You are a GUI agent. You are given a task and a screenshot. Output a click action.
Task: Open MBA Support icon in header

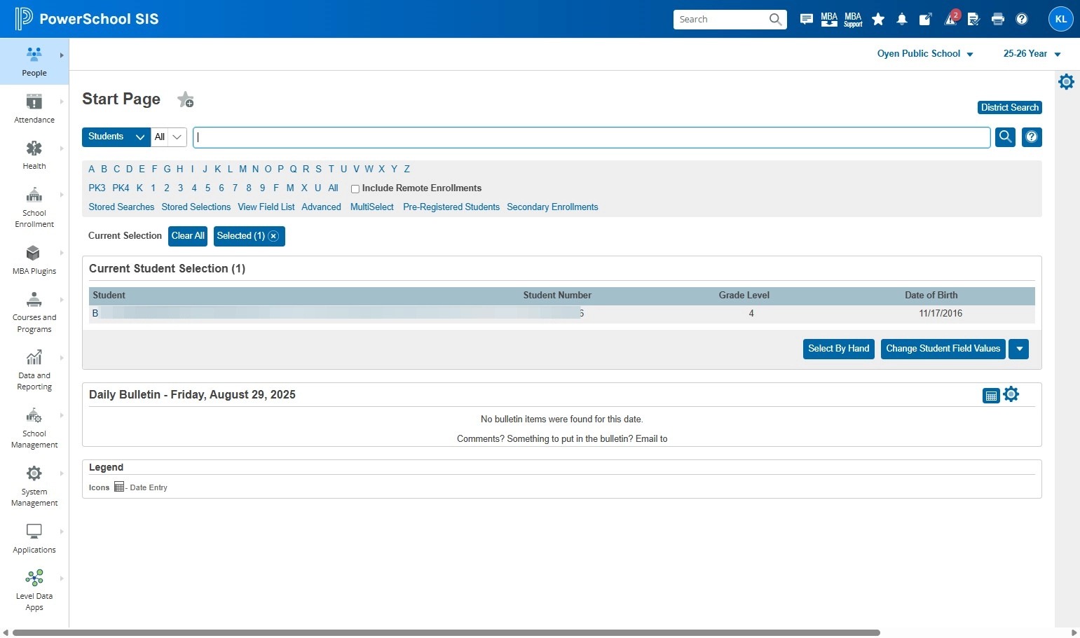click(853, 19)
